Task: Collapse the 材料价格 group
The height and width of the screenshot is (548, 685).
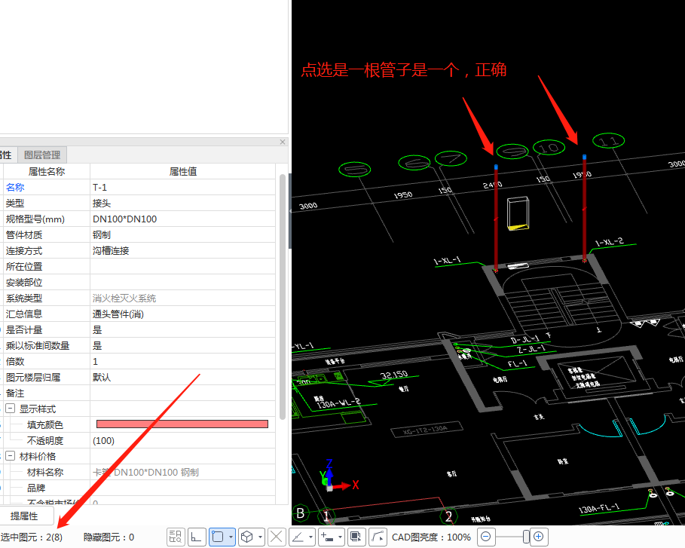Action: pyautogui.click(x=11, y=456)
